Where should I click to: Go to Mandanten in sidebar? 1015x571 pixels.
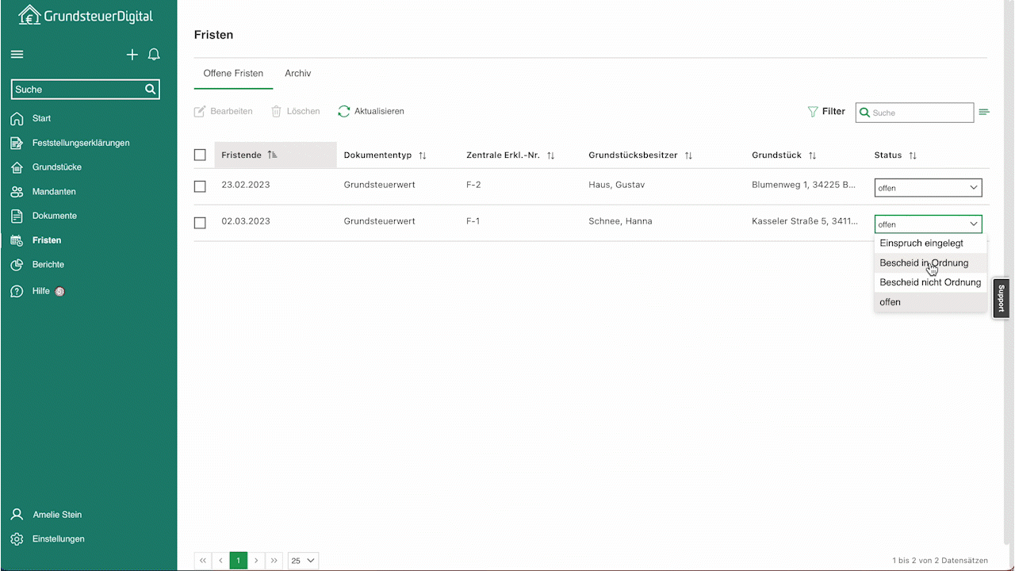click(54, 192)
